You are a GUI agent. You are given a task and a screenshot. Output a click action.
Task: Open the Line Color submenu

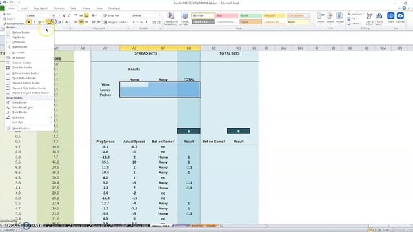tap(30, 117)
